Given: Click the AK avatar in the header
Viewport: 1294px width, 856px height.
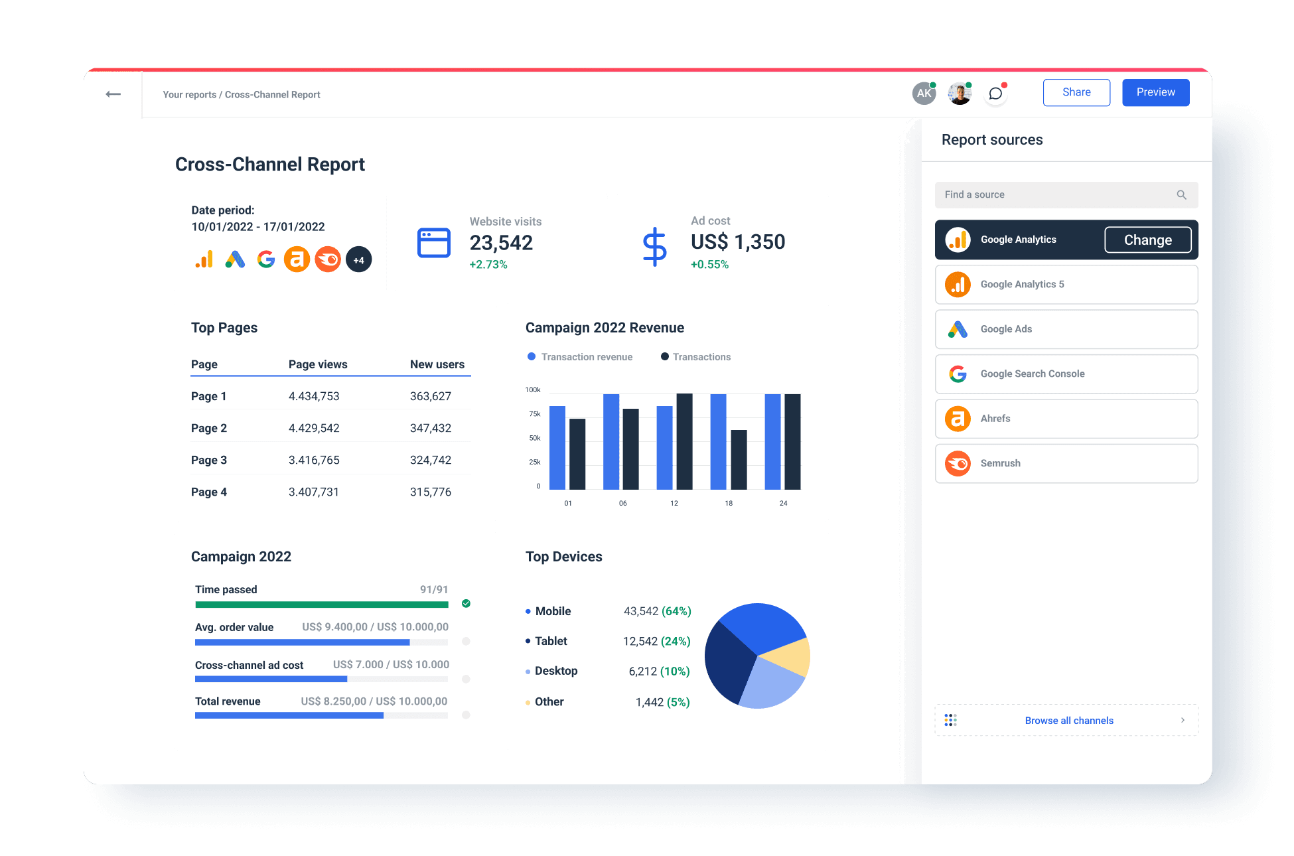Looking at the screenshot, I should point(924,93).
